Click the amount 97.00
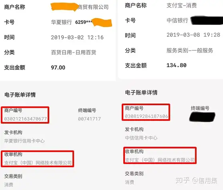223x190 pixels. [x=58, y=68]
